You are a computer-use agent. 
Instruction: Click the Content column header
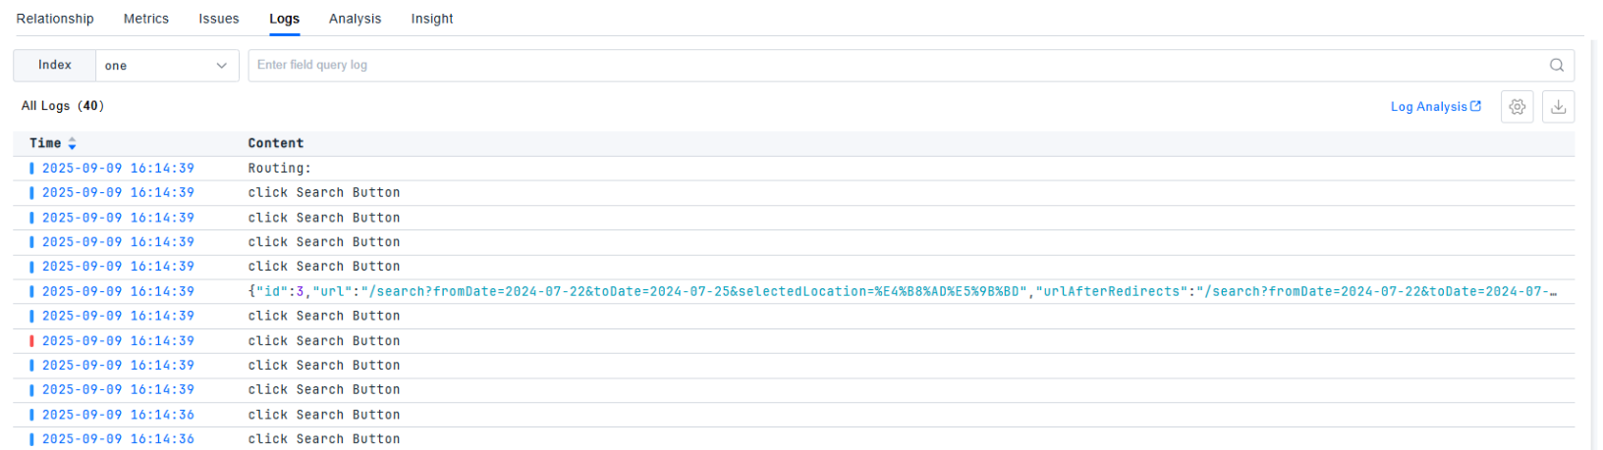point(275,143)
